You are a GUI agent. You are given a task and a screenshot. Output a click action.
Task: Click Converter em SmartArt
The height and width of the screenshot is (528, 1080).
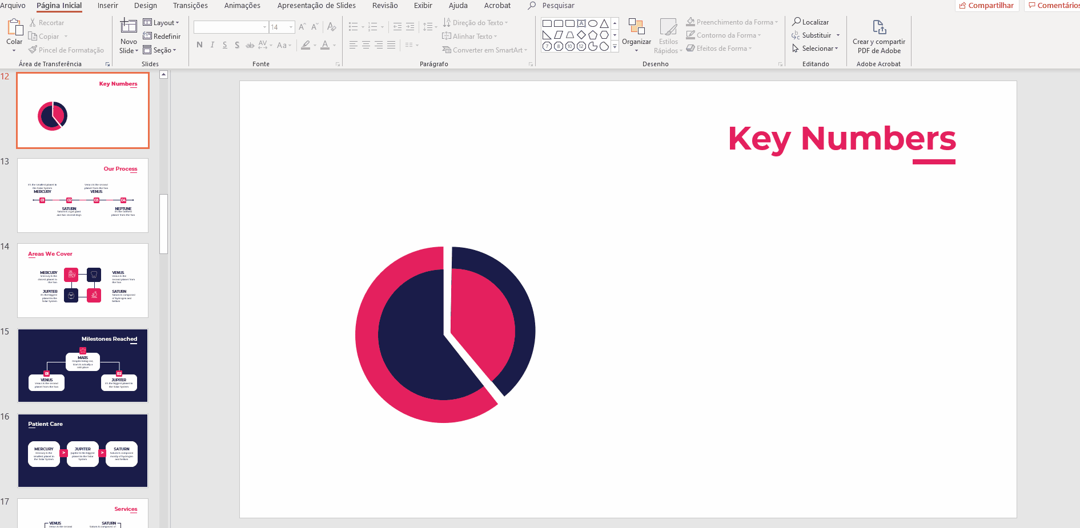click(484, 50)
